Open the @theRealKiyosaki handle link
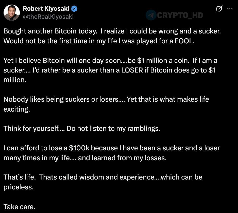Viewport: 238px width, 213px height. 48,16
